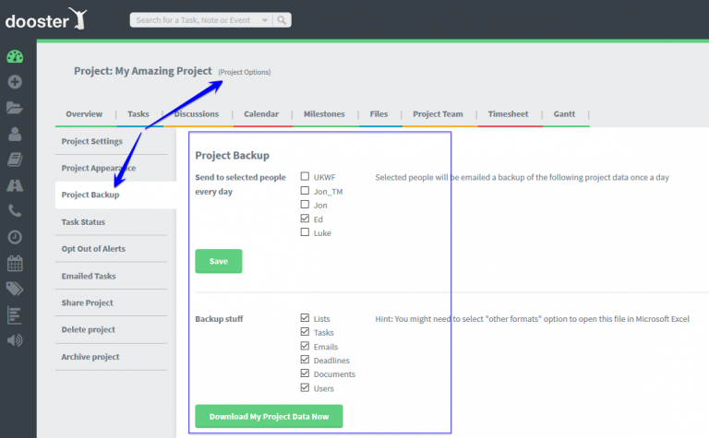Uncheck the Emails backup checkbox
The height and width of the screenshot is (438, 709).
tap(305, 346)
